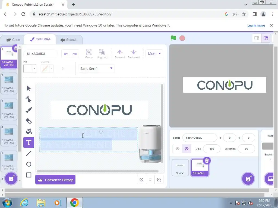
Task: Open Chrome side panel icon
Action: click(x=255, y=14)
